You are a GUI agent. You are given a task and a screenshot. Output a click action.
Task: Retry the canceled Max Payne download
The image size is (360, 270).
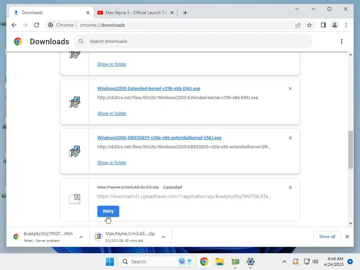(108, 211)
